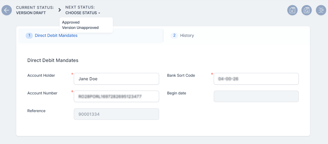Click the Begin date label
Screen dimensions: 328x144
[177, 93]
